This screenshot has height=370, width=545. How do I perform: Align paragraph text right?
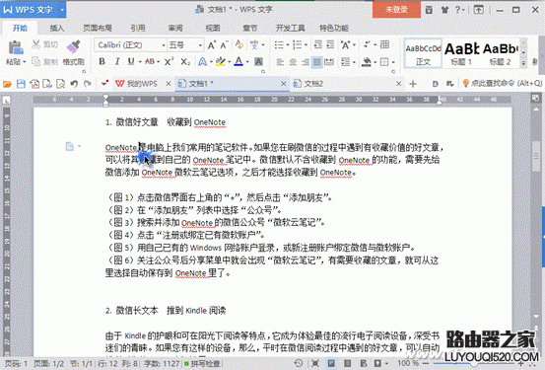[x=305, y=62]
